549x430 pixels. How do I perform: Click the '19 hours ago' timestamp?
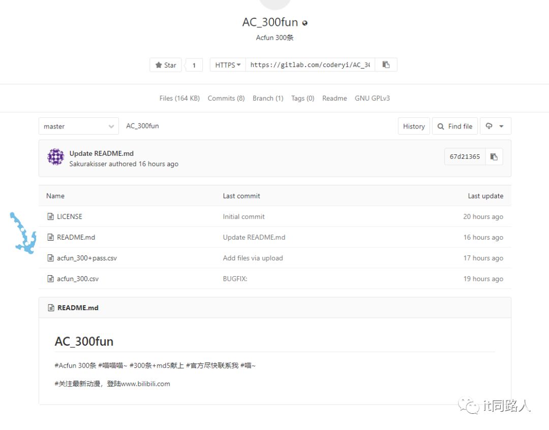[x=483, y=279]
